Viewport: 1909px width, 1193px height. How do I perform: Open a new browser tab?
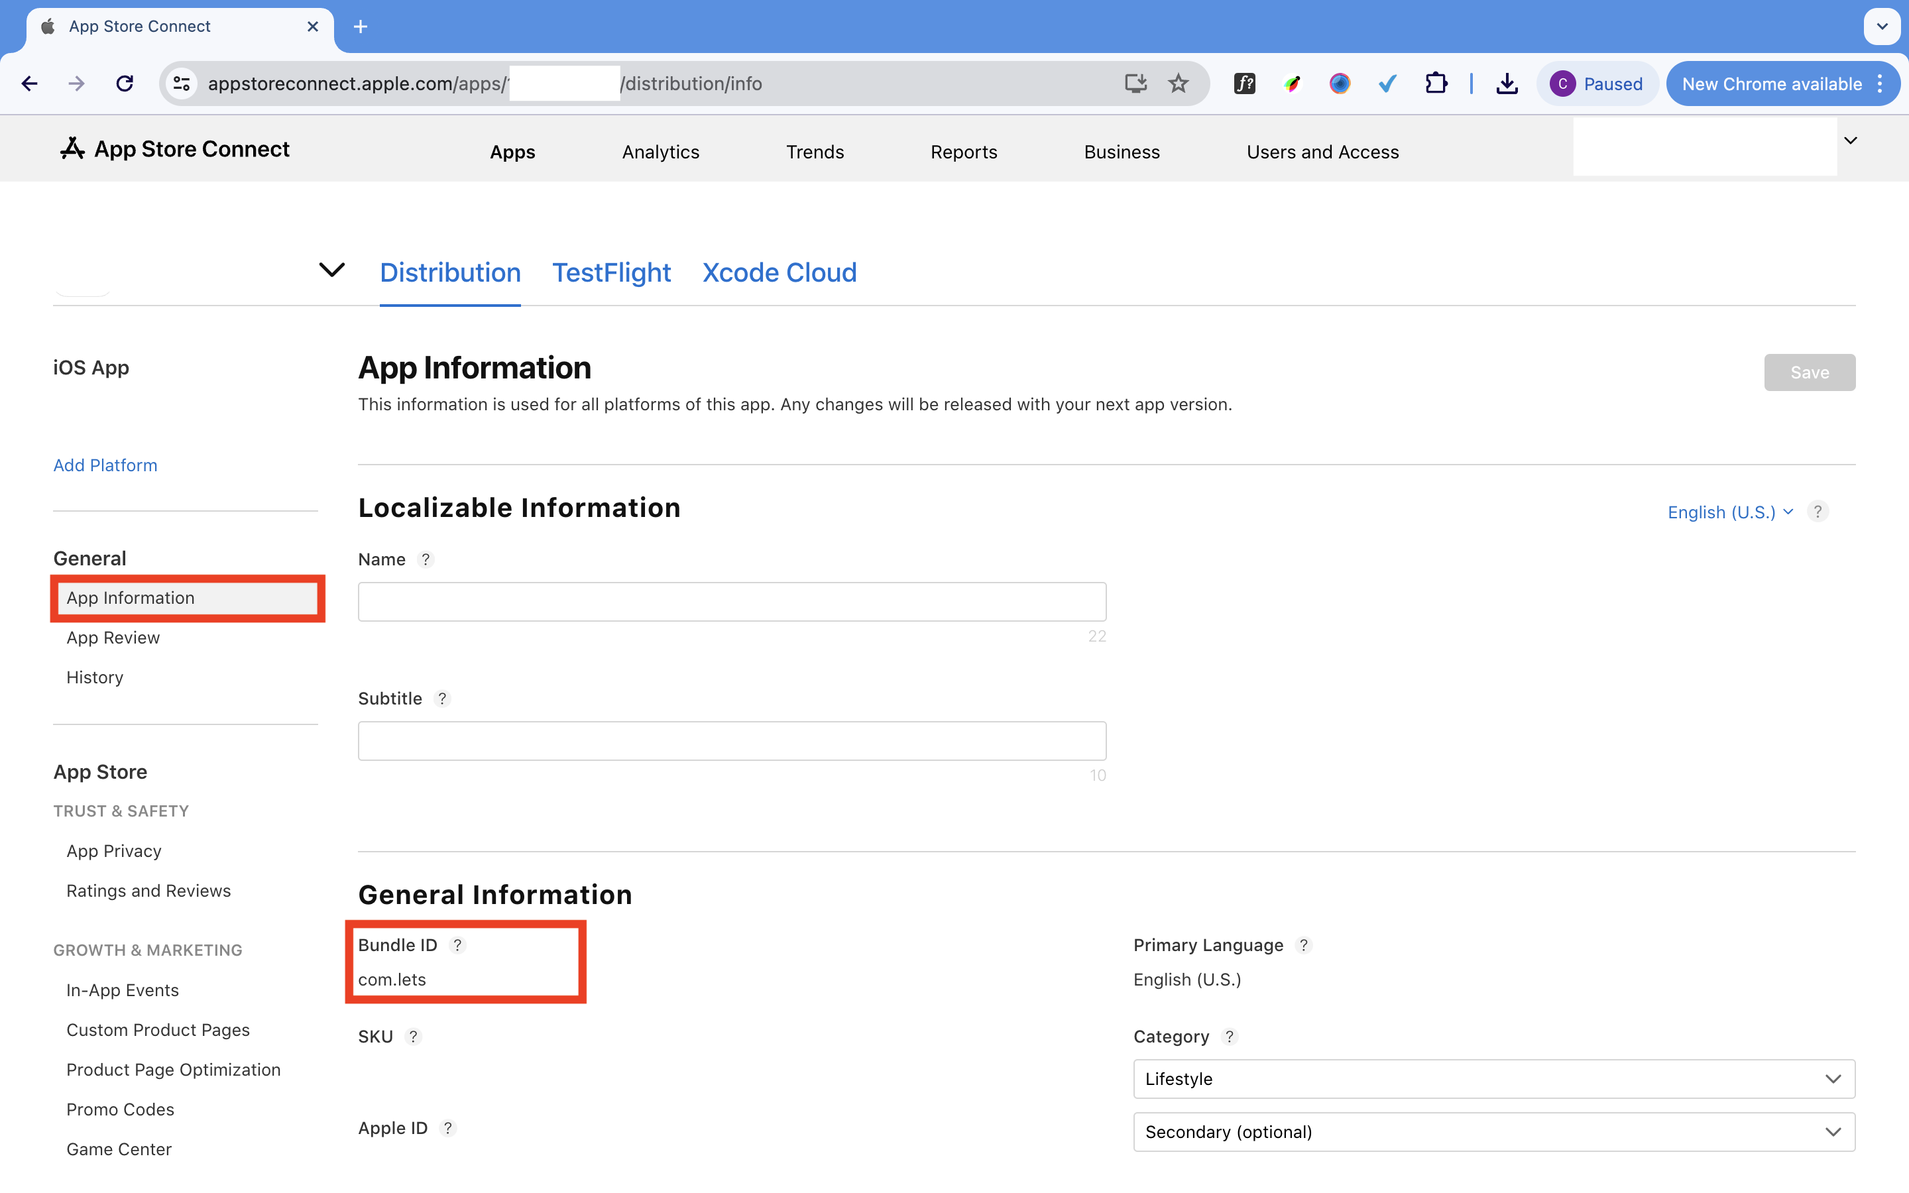361,27
